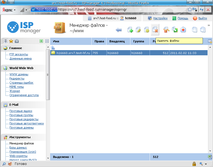Viewport: 213px width, 167px height.
Task: Bookmark the page with the star icon
Action: tap(190, 9)
